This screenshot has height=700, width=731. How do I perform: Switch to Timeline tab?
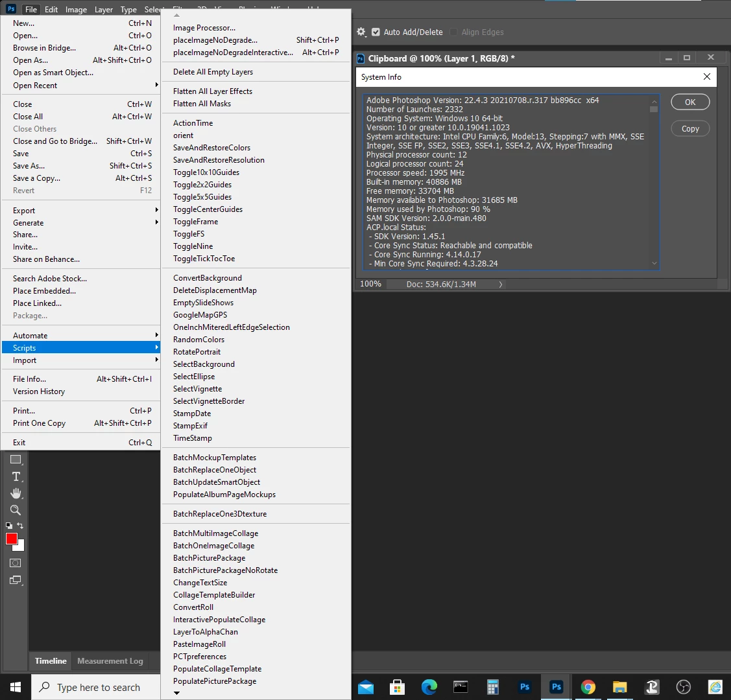51,661
